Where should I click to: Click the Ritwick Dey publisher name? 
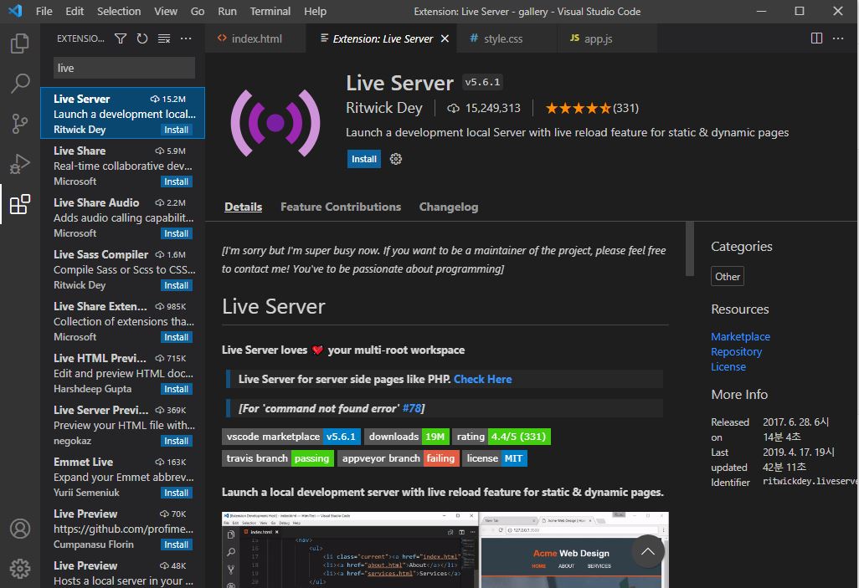[384, 108]
